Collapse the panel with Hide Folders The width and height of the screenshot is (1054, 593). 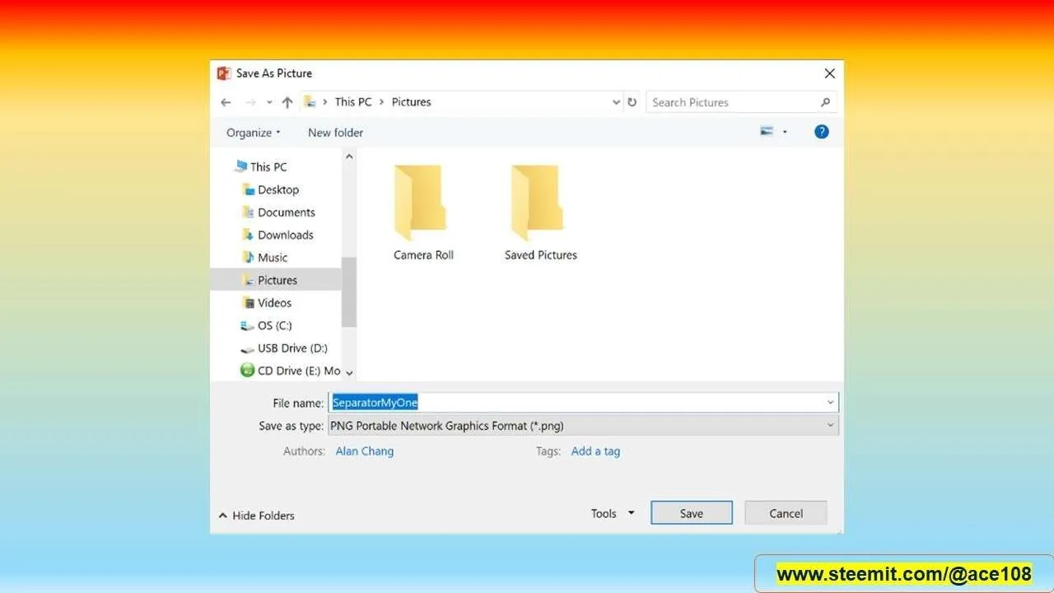tap(256, 516)
